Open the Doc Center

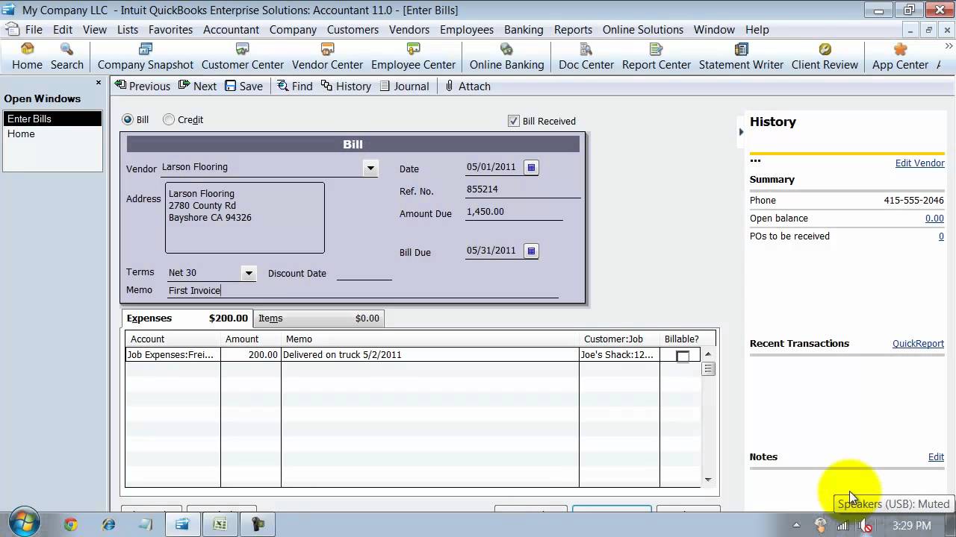coord(586,57)
